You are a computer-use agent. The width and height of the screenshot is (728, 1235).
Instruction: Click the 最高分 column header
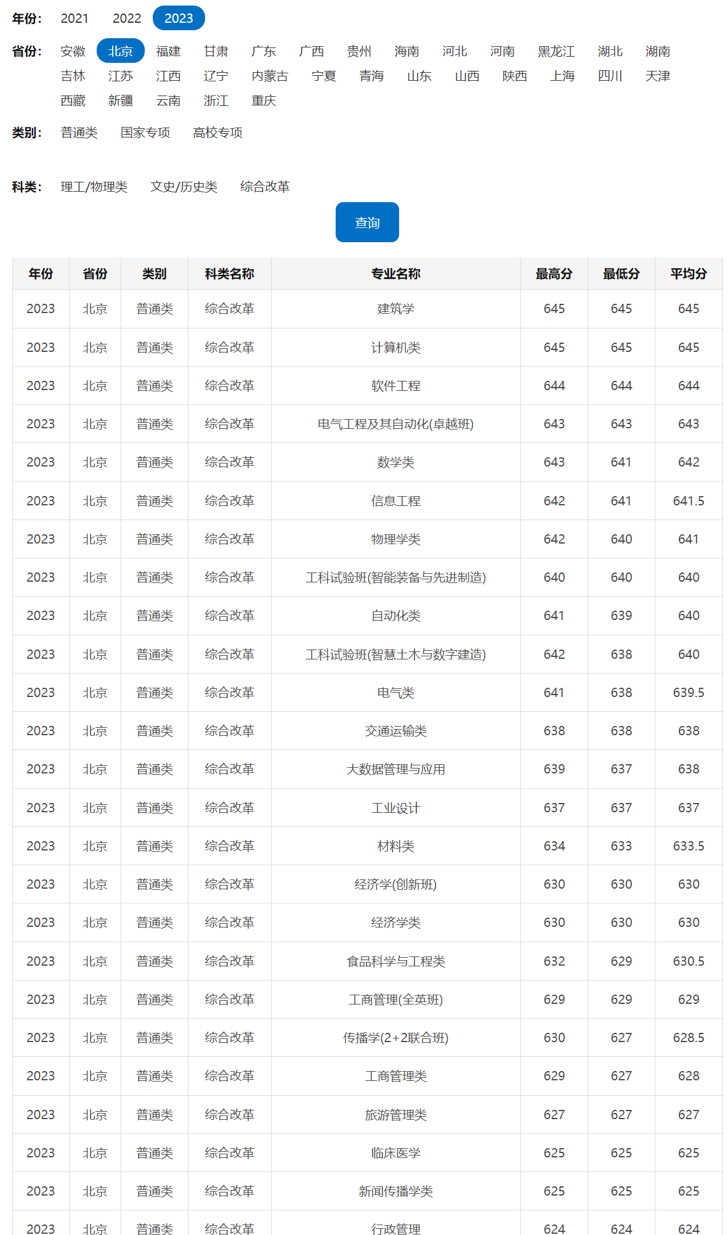[x=554, y=274]
